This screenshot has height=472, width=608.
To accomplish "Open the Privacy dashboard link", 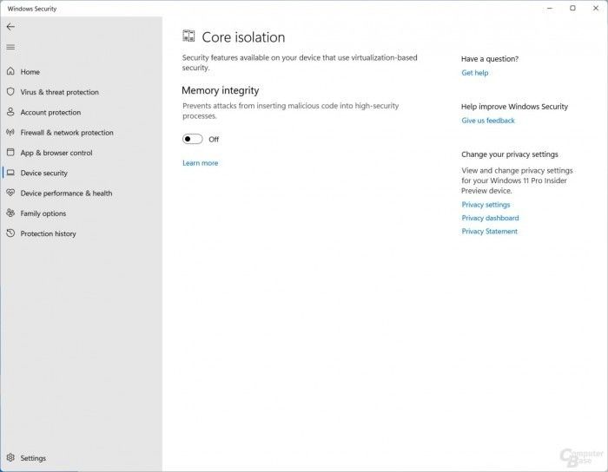I will (x=490, y=218).
